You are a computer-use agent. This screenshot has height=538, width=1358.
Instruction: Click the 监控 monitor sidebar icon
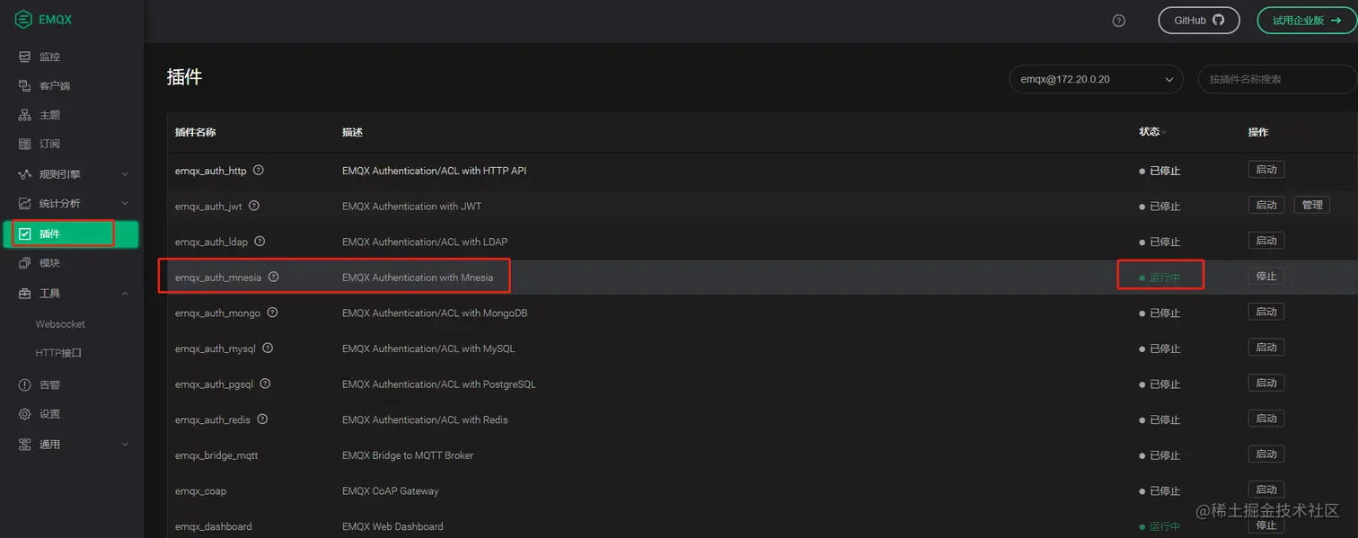[x=24, y=57]
